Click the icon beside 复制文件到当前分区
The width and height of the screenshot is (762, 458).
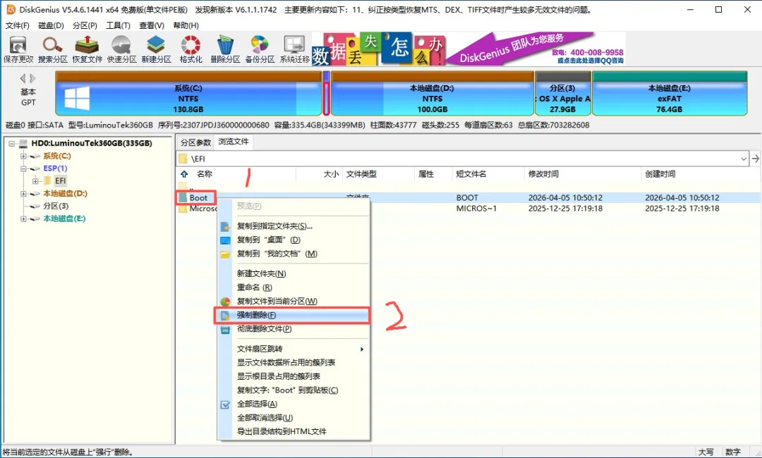(x=225, y=302)
